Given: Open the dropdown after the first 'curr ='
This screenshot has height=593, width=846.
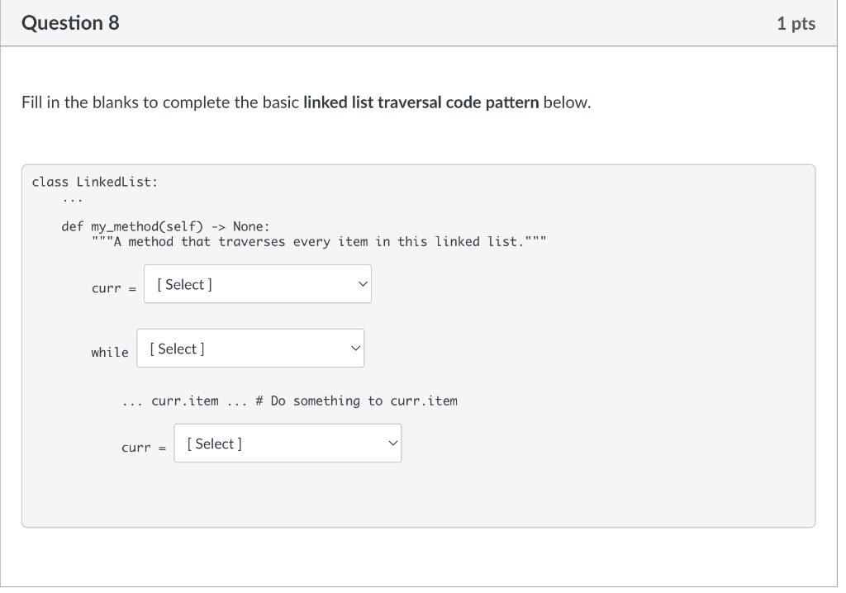Looking at the screenshot, I should (x=257, y=284).
